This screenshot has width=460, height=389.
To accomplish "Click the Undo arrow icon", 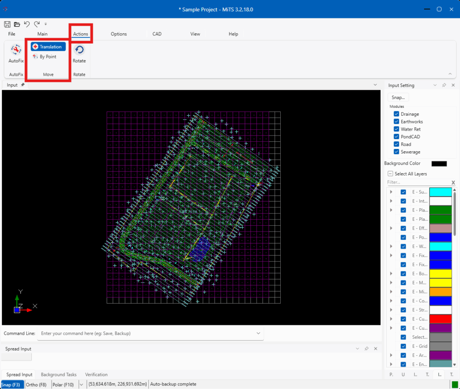I will [x=27, y=24].
